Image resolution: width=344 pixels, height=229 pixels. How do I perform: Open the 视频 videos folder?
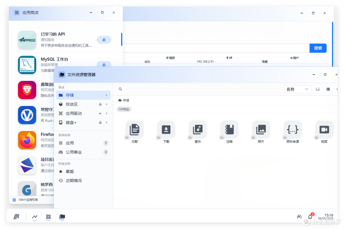(x=324, y=129)
